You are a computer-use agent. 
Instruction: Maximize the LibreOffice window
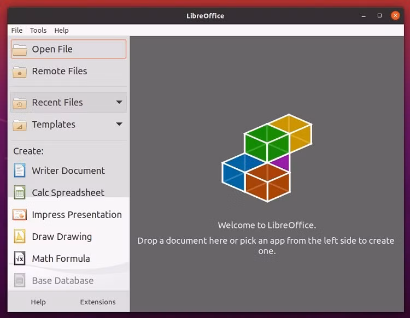[x=379, y=16]
